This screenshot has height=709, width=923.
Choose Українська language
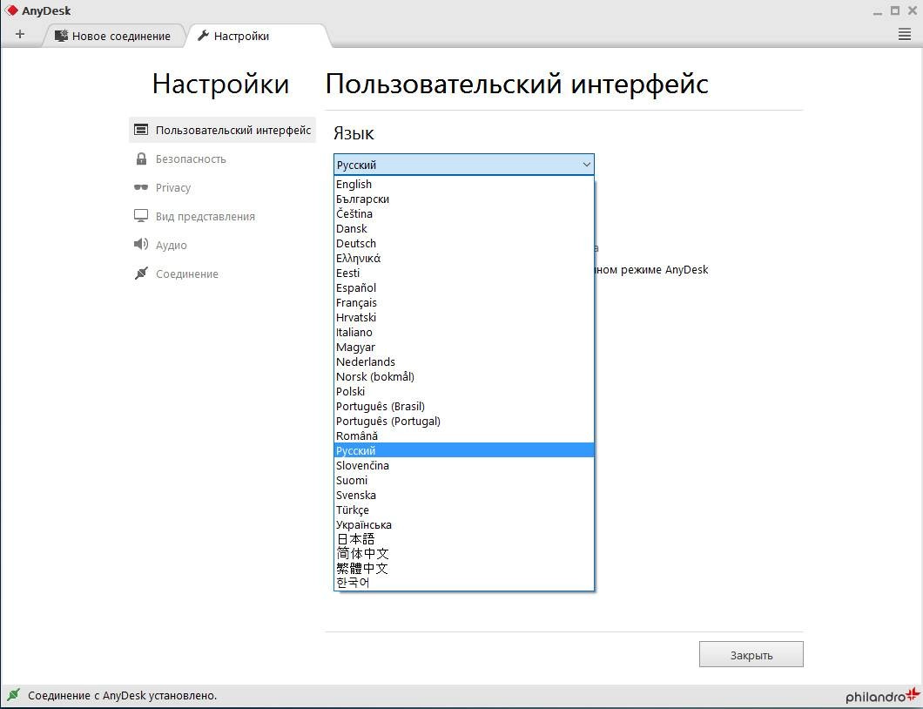coord(464,524)
